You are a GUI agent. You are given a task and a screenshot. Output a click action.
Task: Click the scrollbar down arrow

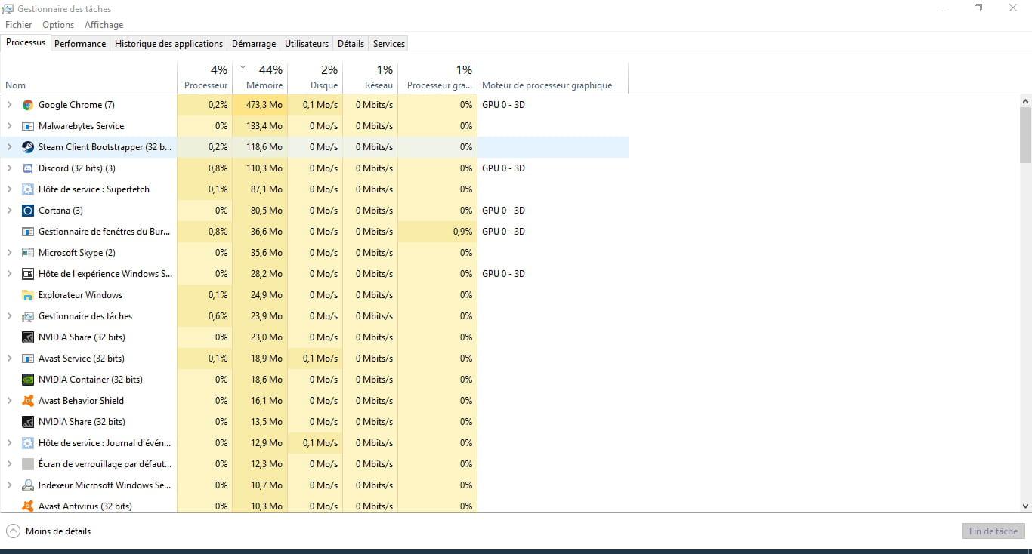pyautogui.click(x=1025, y=506)
